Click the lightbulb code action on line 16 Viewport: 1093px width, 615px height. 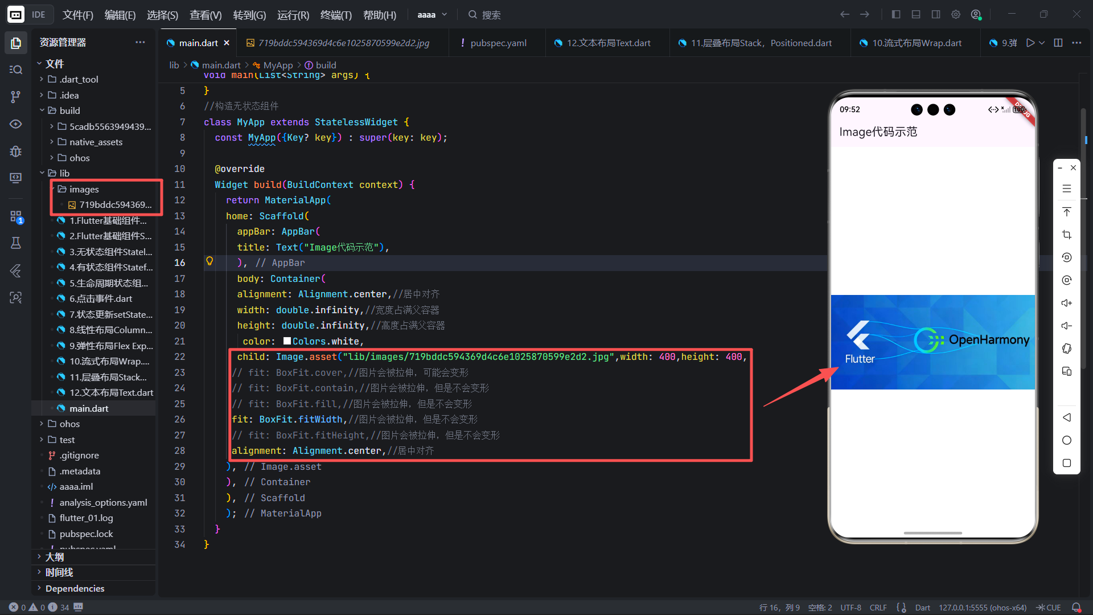coord(209,261)
